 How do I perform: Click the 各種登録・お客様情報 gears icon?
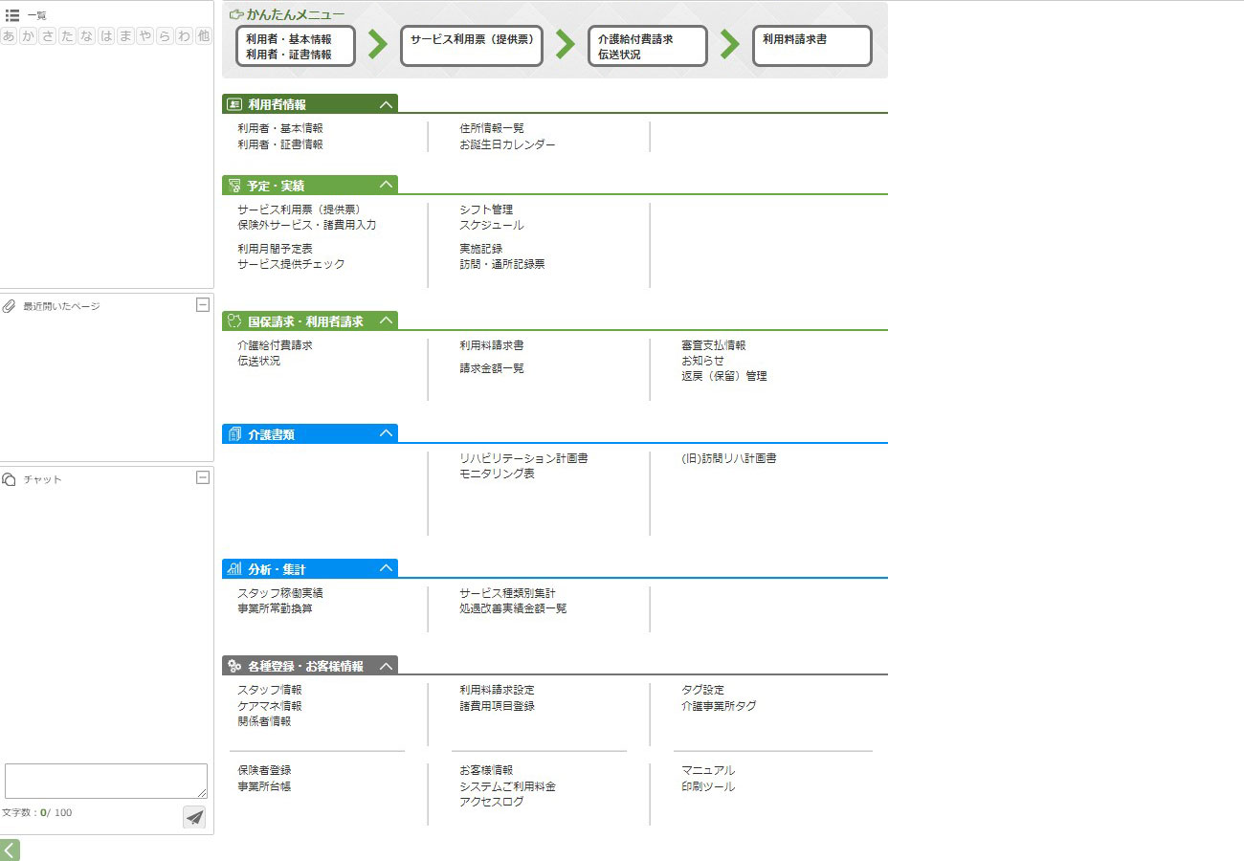[x=234, y=666]
